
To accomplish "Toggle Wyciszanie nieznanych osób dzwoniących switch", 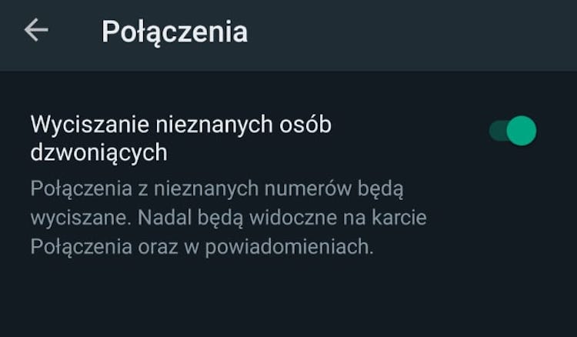I will point(512,131).
